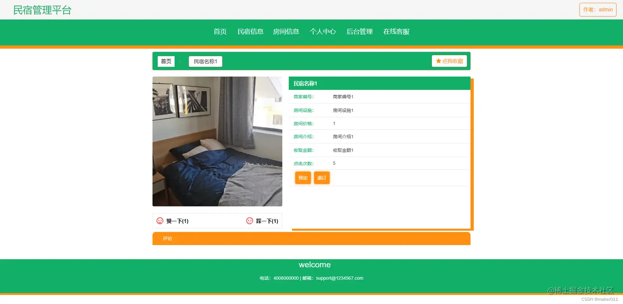The image size is (623, 304).
Task: Open the 民宿信息 navigation item
Action: [251, 31]
